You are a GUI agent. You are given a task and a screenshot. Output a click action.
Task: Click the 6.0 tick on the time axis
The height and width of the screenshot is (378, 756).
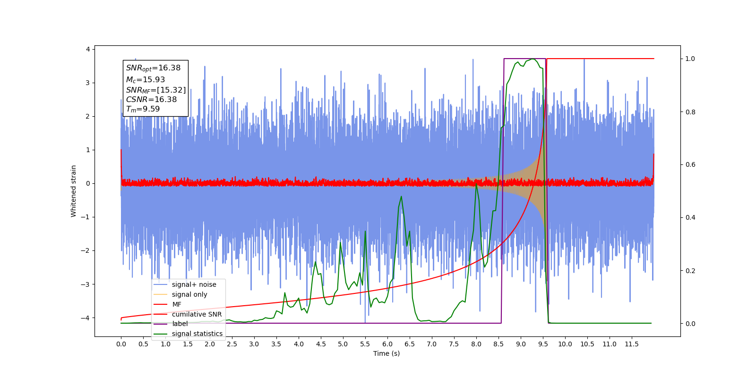(x=387, y=344)
